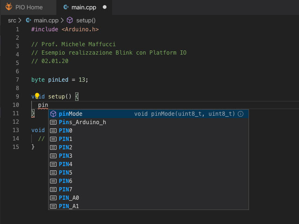299x224 pixels.
Task: Switch to the PIO Home tab
Action: (28, 7)
